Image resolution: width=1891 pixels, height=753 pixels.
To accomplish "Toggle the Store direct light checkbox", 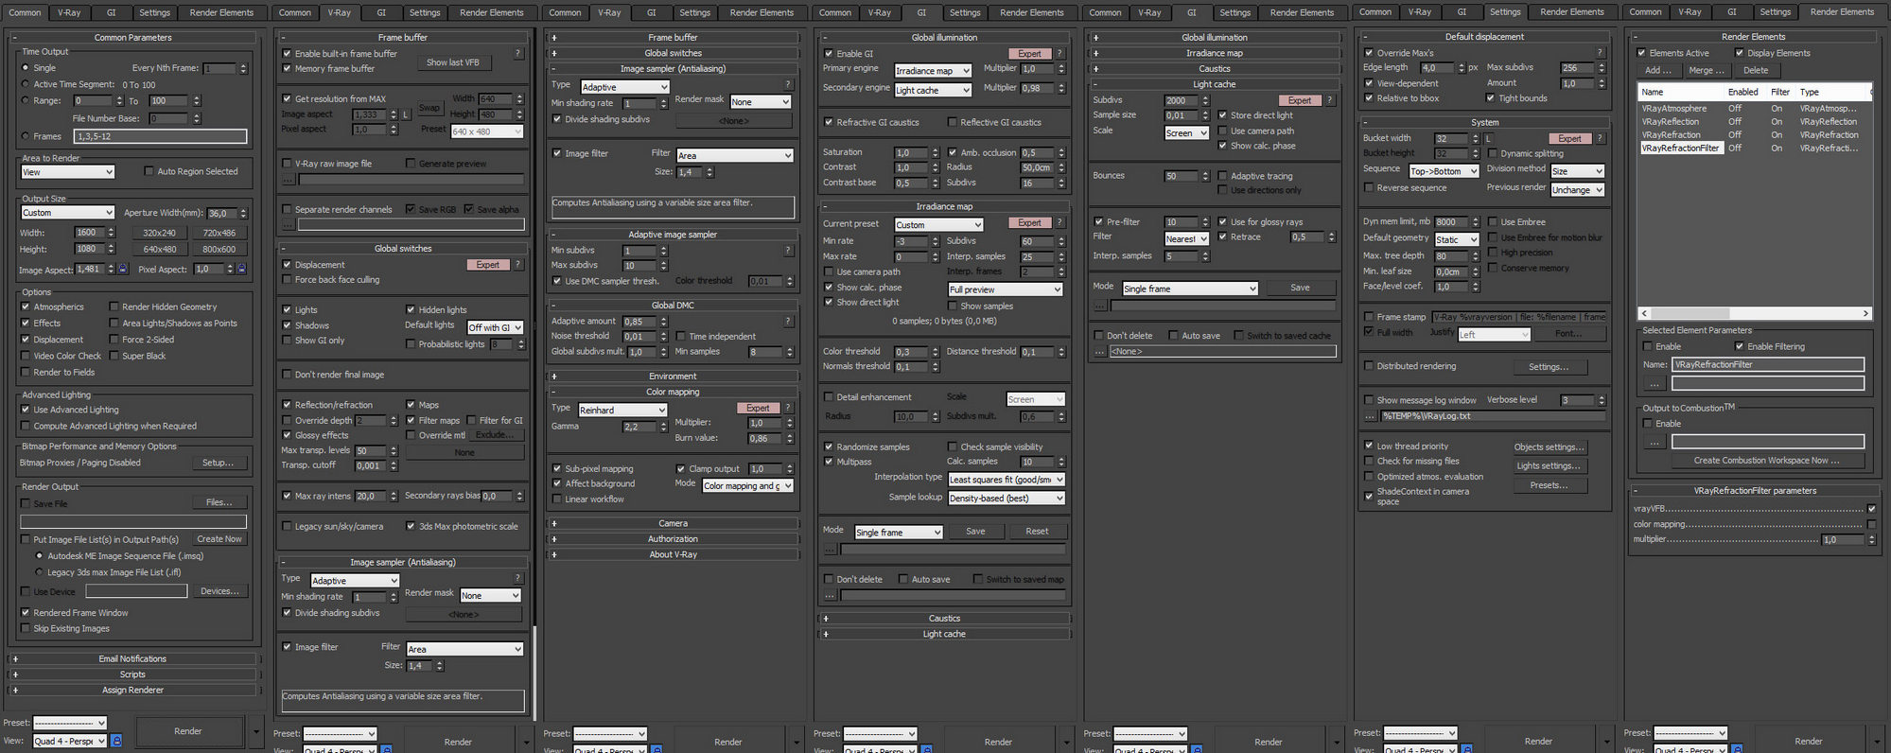I will click(x=1222, y=115).
